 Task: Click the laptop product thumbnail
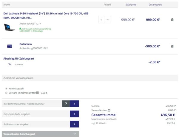tap(10, 27)
